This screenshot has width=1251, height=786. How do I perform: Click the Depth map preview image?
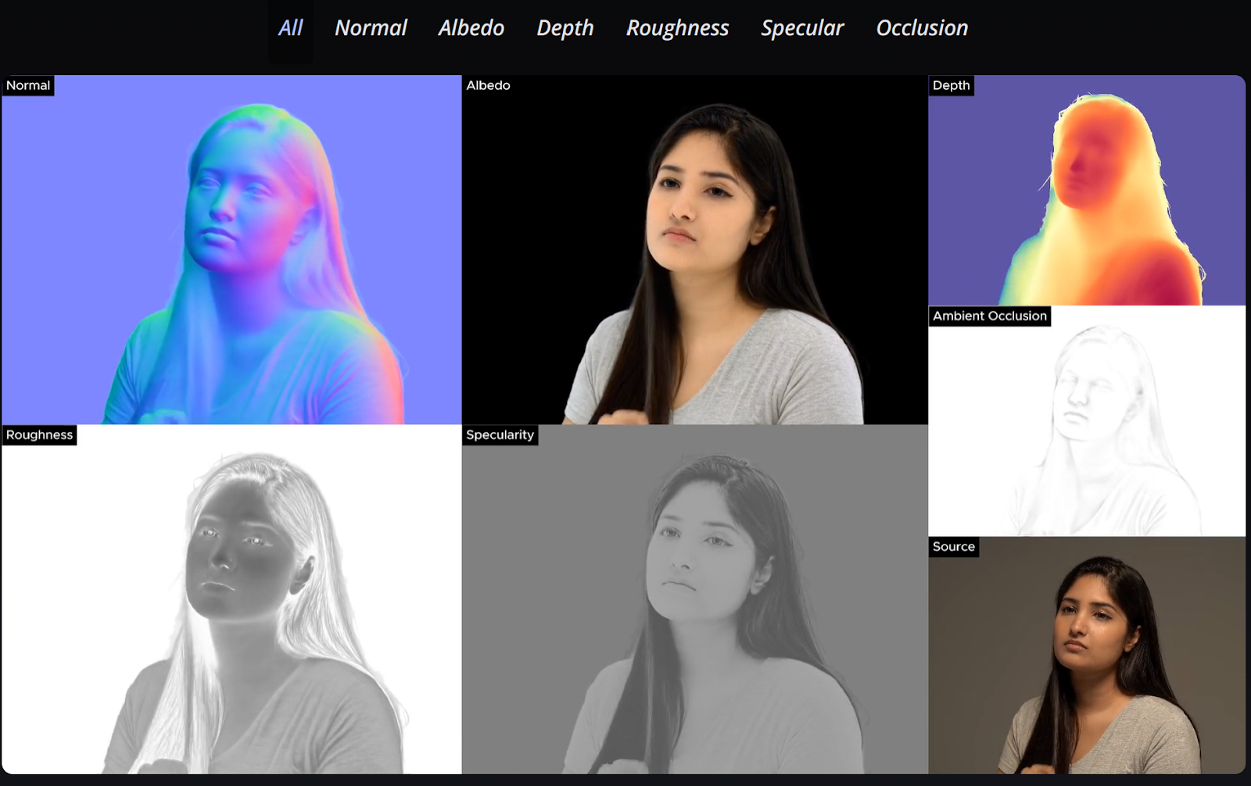pos(1087,190)
